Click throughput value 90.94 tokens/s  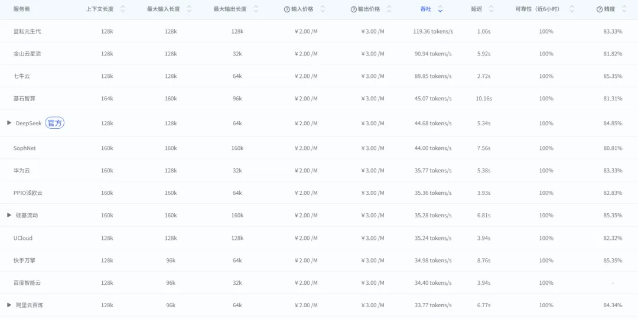pos(434,54)
